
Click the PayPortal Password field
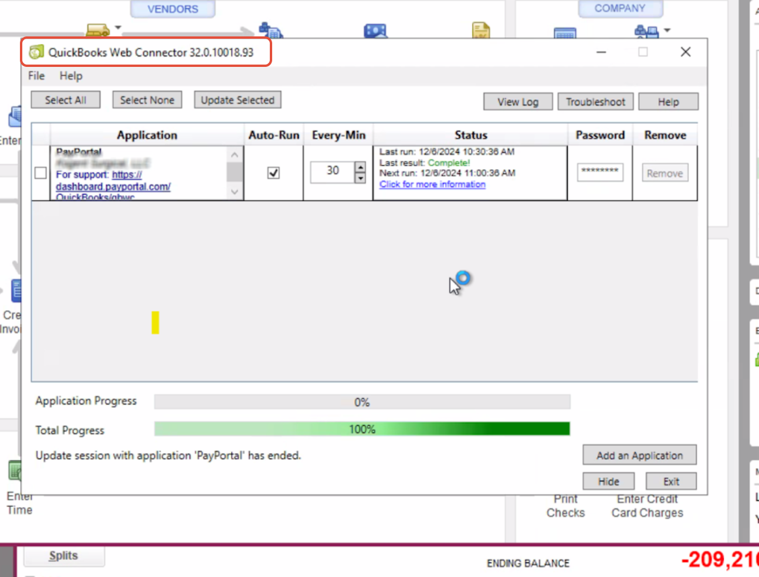click(x=600, y=172)
